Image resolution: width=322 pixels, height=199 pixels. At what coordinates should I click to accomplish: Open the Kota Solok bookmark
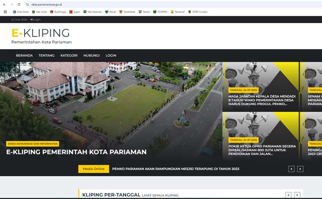pos(21,12)
